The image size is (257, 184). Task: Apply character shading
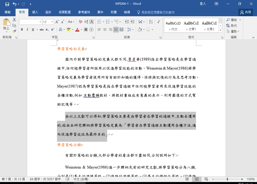(86, 29)
